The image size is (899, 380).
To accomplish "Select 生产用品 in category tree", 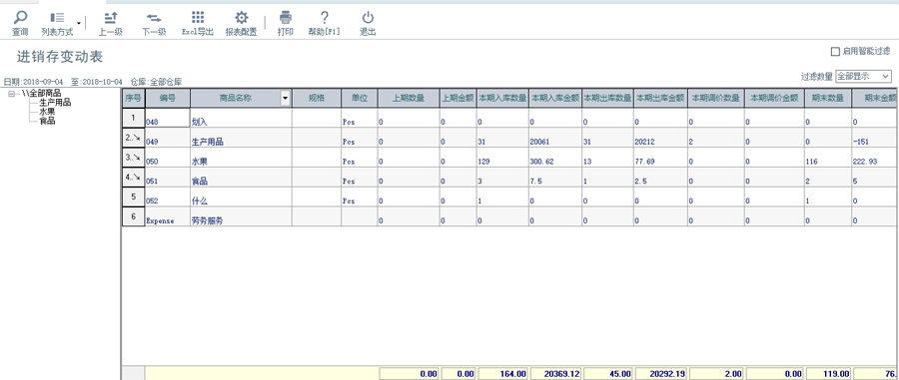I will tap(55, 103).
